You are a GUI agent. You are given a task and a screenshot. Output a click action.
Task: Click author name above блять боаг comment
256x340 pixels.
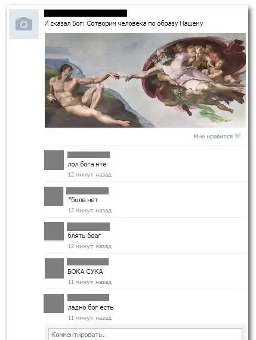tap(88, 227)
